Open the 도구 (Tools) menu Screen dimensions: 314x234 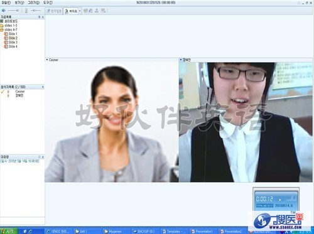tap(48, 3)
